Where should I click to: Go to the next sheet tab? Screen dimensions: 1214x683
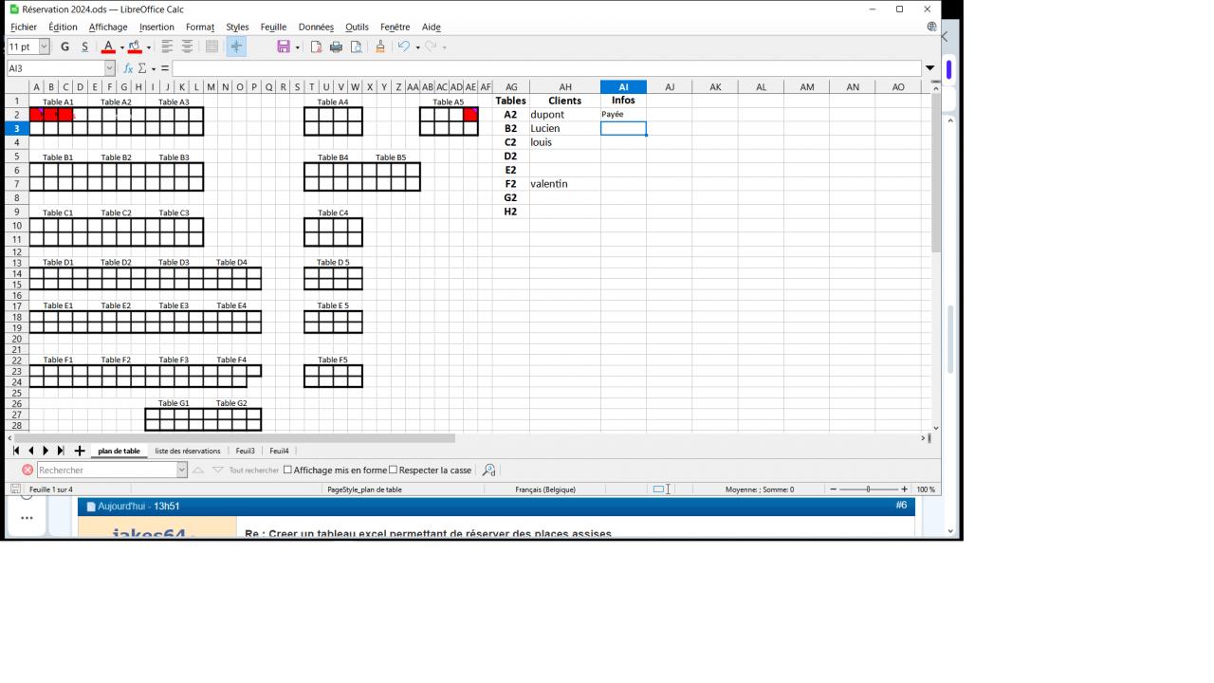[x=46, y=451]
